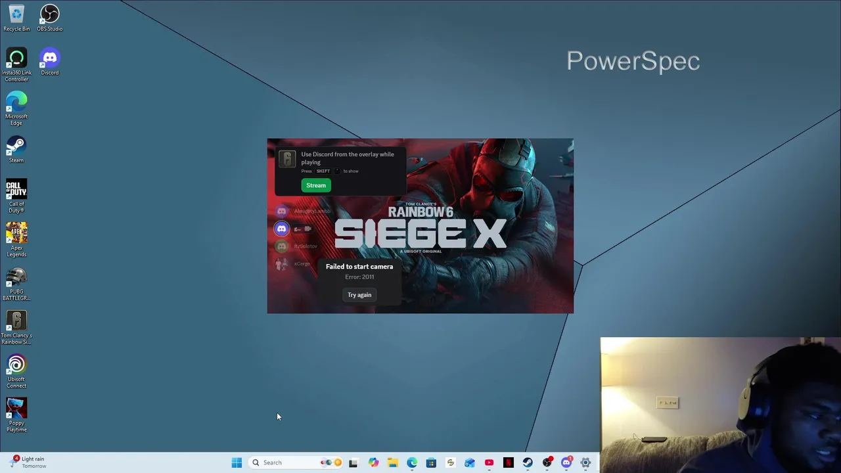Select the ItzSolotov user in the overlay
The width and height of the screenshot is (841, 473).
point(297,246)
